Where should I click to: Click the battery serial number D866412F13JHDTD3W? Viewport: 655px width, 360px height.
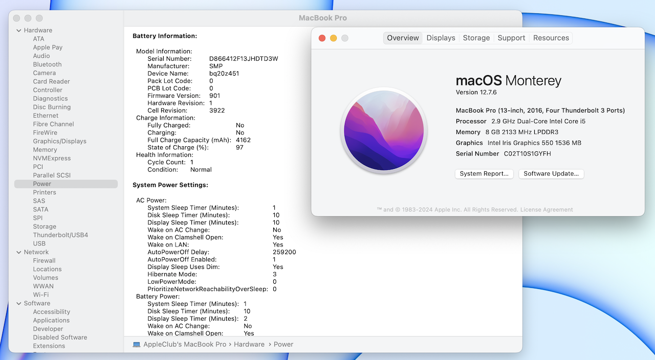(244, 59)
